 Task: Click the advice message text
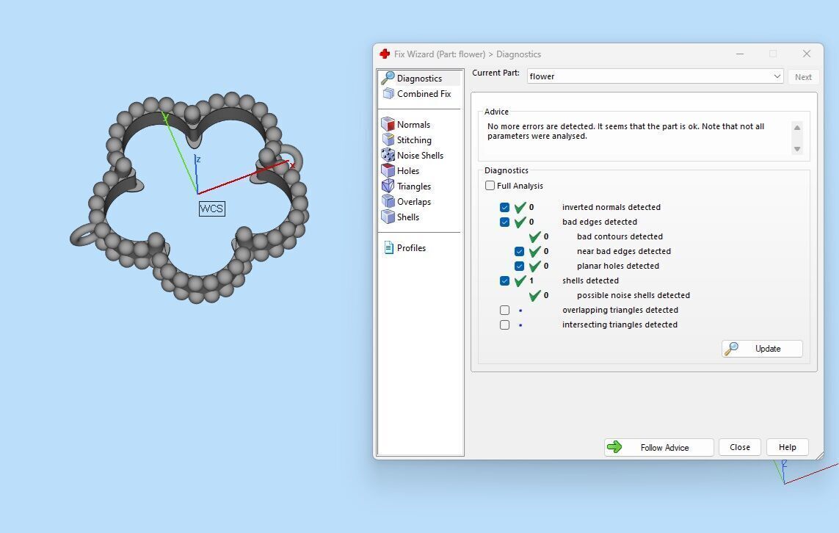[x=625, y=131]
